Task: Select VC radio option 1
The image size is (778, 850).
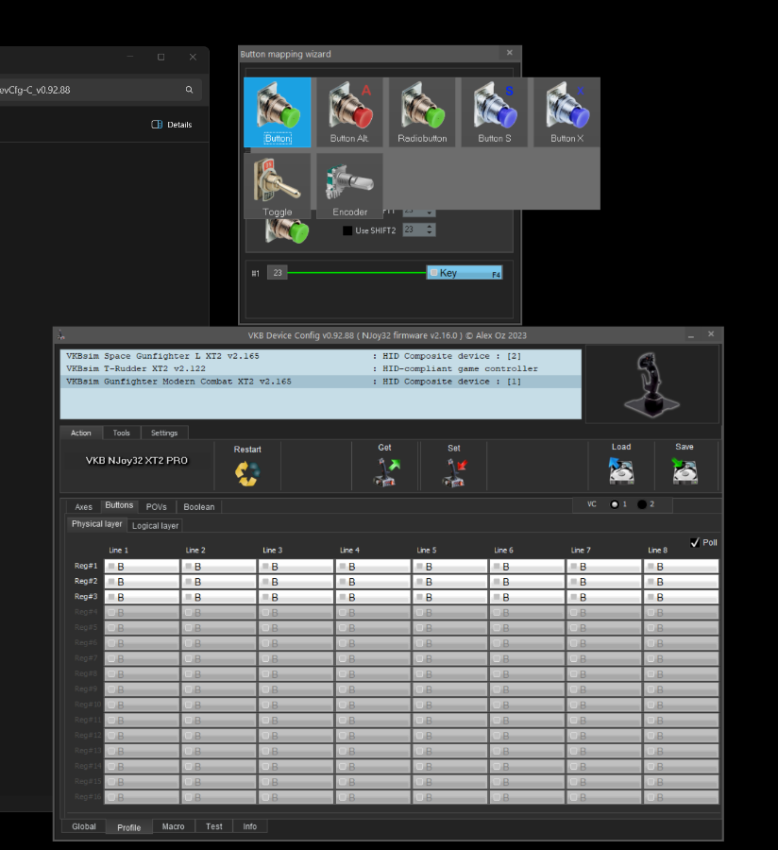Action: click(x=615, y=504)
